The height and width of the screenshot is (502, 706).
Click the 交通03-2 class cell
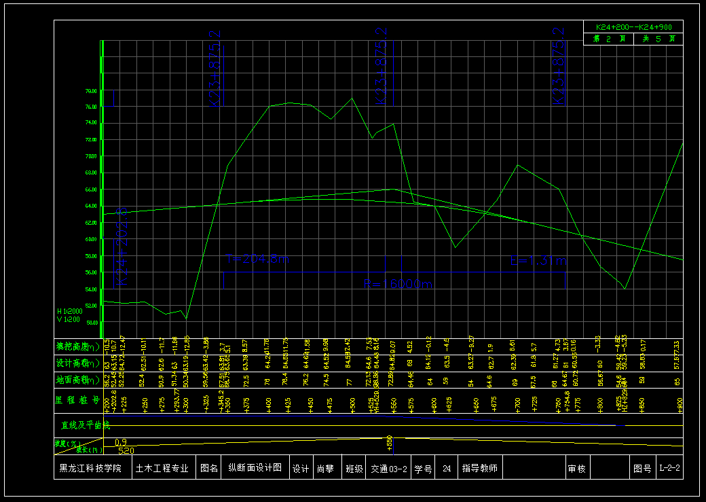pos(389,469)
